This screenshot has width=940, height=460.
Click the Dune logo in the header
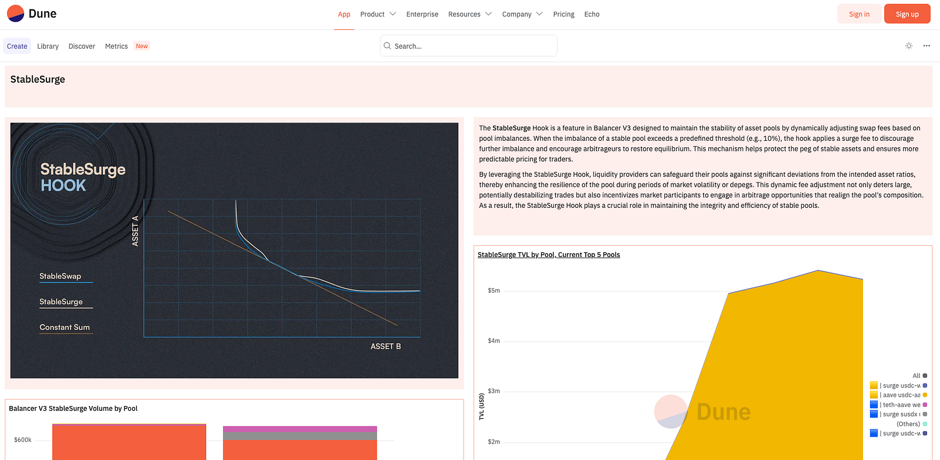point(32,13)
